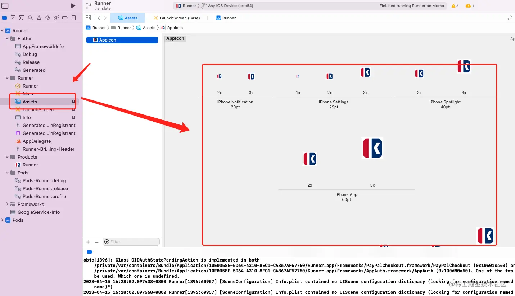Open the Runner scheme selector
The height and width of the screenshot is (296, 515).
186,6
